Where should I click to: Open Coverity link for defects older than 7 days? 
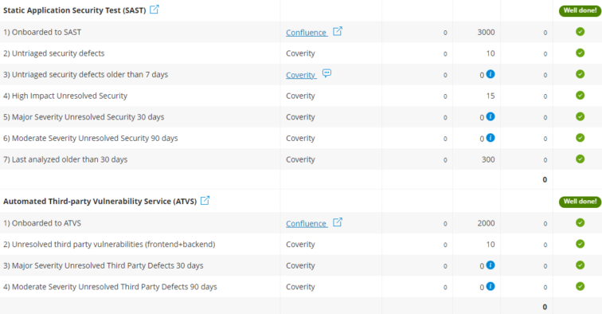tap(301, 75)
